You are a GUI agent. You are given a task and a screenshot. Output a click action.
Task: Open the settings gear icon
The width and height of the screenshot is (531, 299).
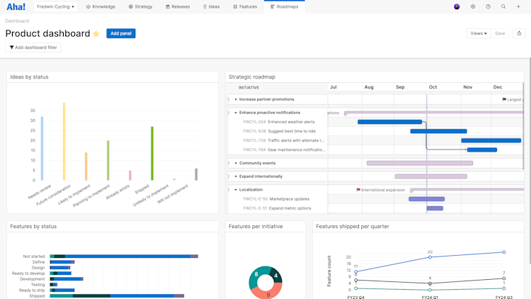pyautogui.click(x=473, y=7)
